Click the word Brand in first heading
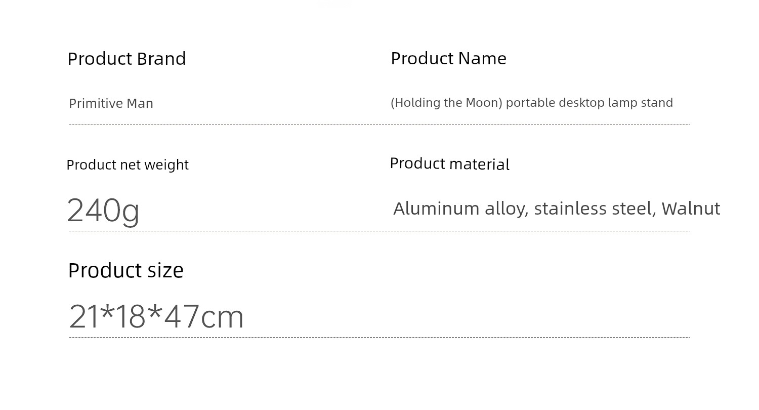This screenshot has height=410, width=759. coord(161,59)
